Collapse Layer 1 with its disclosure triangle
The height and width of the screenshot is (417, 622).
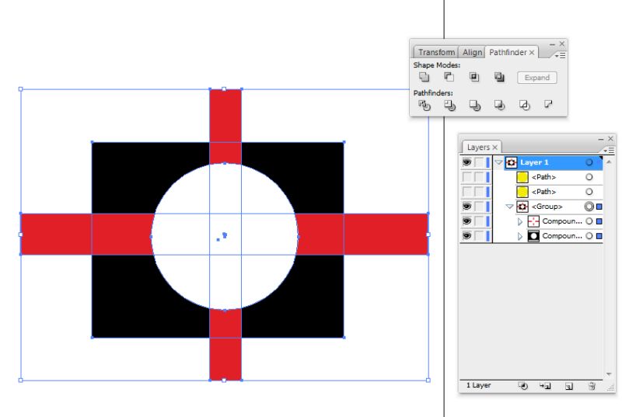(498, 162)
